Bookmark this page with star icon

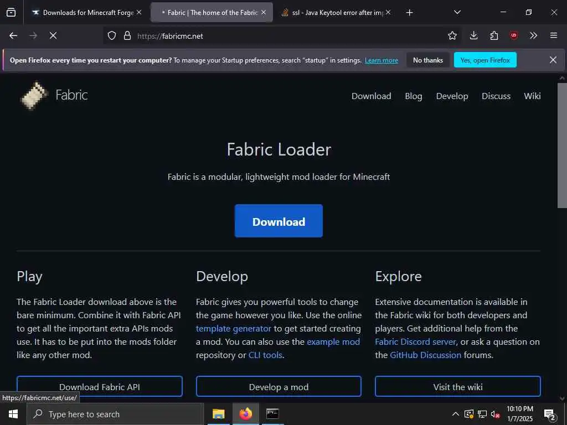pyautogui.click(x=452, y=35)
